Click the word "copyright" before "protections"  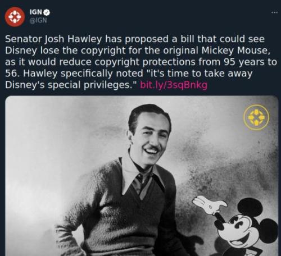(x=117, y=62)
